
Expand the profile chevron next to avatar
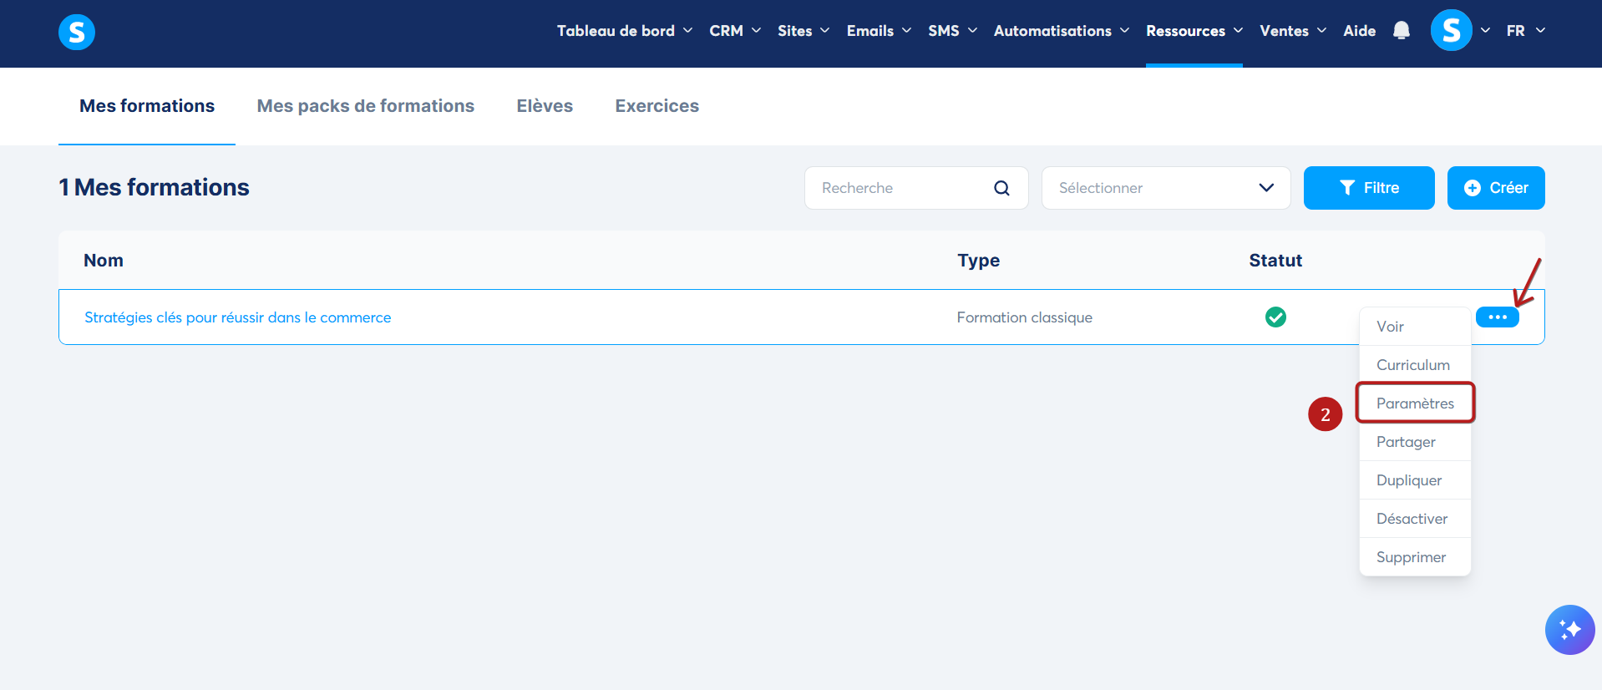1485,31
